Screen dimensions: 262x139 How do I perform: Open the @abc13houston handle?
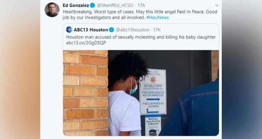pos(132,30)
